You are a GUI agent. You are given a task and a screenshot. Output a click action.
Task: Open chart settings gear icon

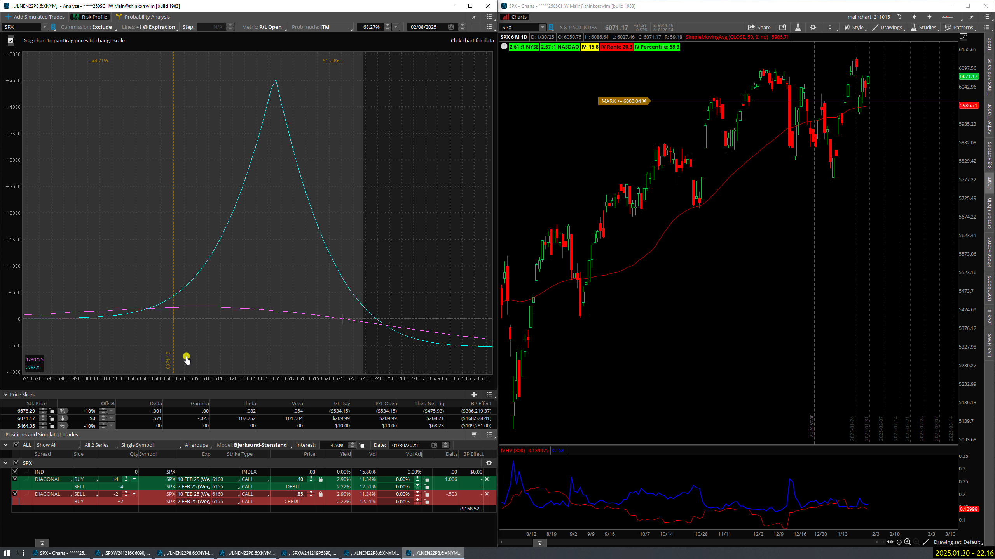click(x=813, y=27)
